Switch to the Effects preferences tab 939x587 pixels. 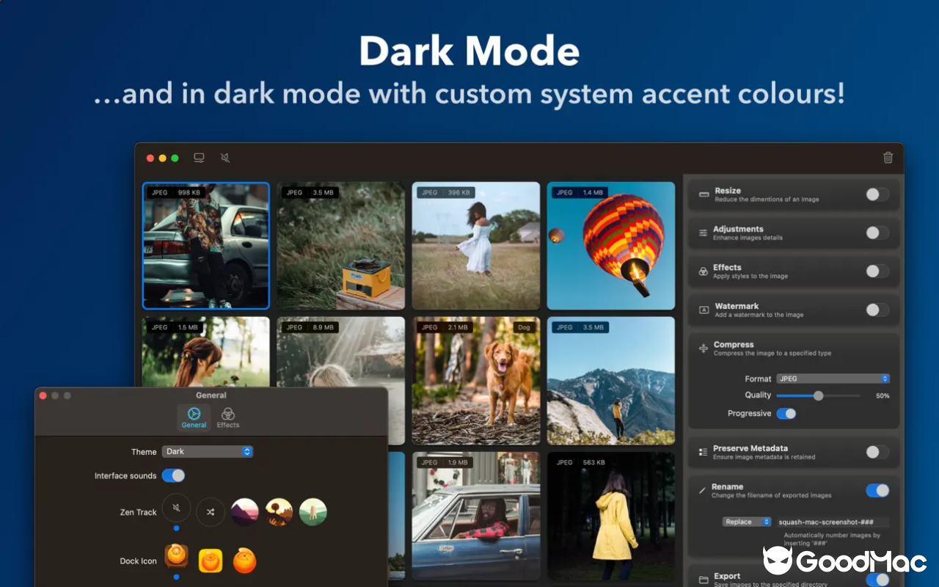click(x=228, y=418)
